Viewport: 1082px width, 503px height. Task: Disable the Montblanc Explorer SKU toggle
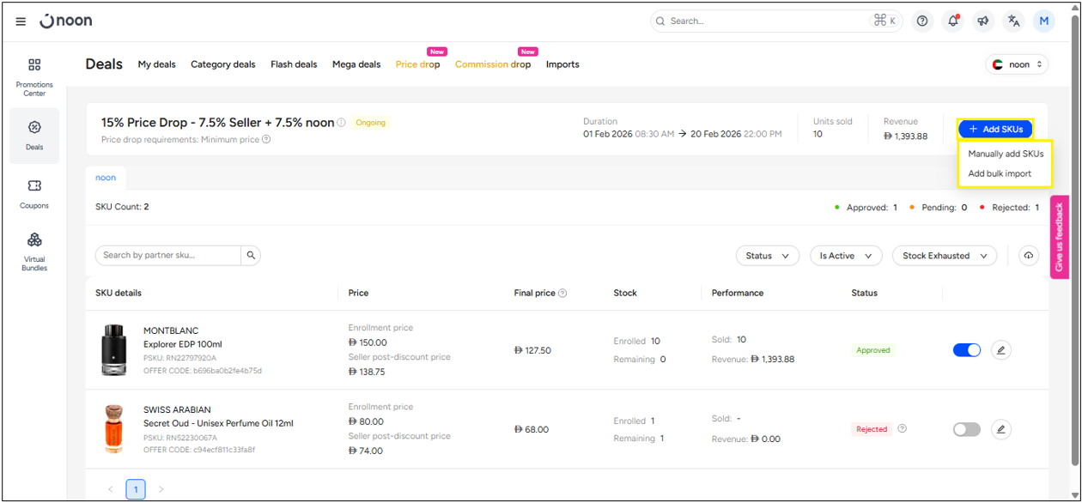[x=967, y=350]
